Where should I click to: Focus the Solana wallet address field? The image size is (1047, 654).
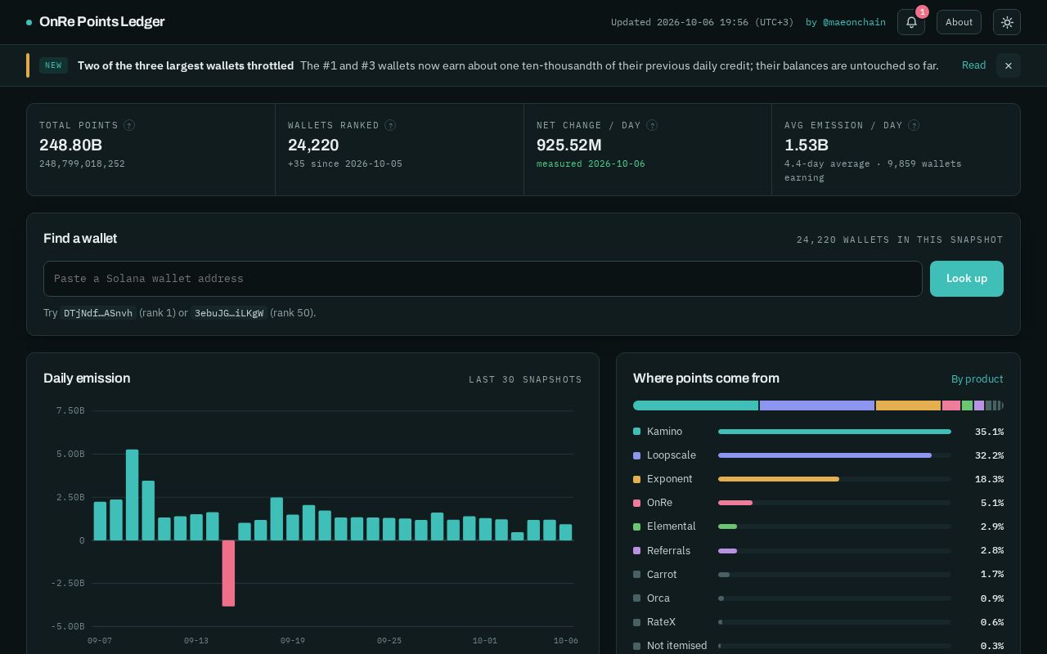point(483,279)
